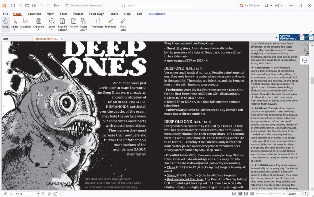Switch to continuous facing view
This screenshot has width=314, height=197.
(252, 194)
